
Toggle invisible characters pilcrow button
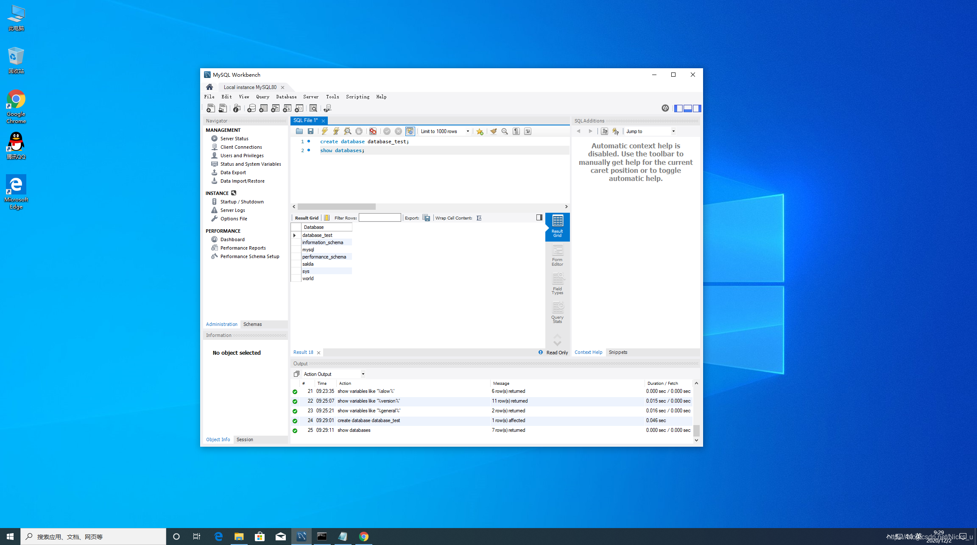click(516, 131)
